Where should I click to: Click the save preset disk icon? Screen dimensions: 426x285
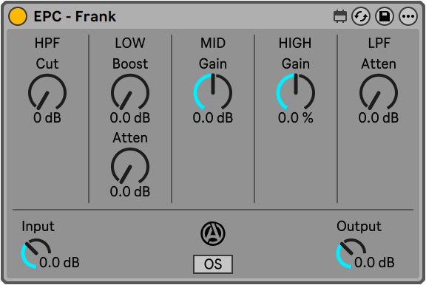(x=385, y=16)
